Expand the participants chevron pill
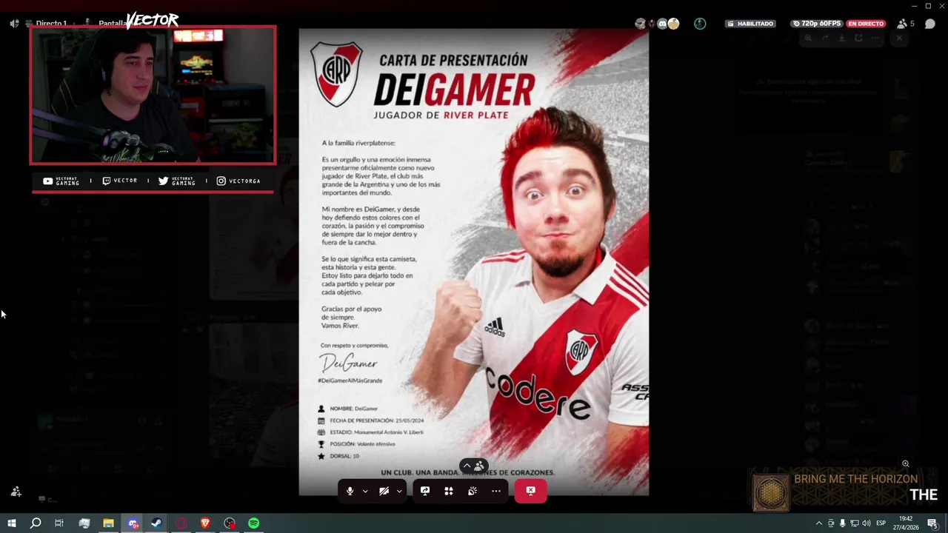This screenshot has height=533, width=948. (x=473, y=466)
